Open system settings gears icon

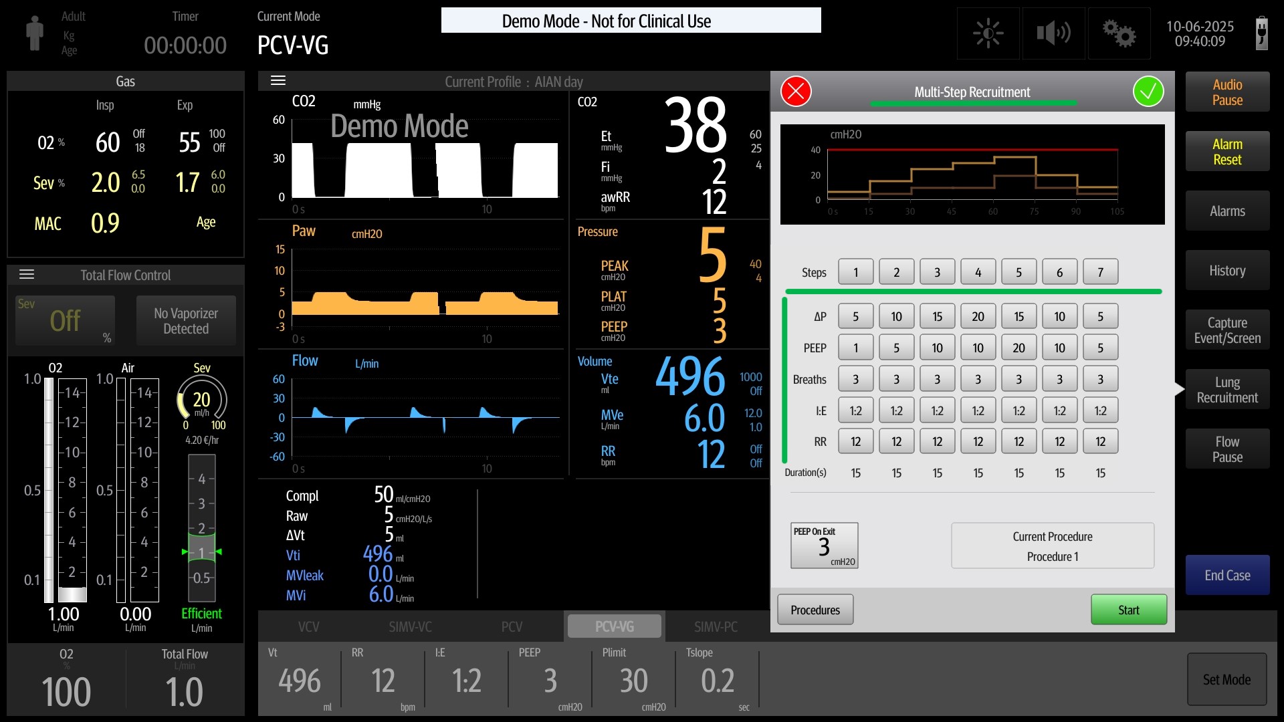tap(1119, 33)
